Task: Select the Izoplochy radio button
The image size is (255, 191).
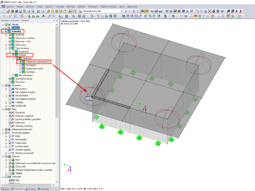Action: pos(13,52)
